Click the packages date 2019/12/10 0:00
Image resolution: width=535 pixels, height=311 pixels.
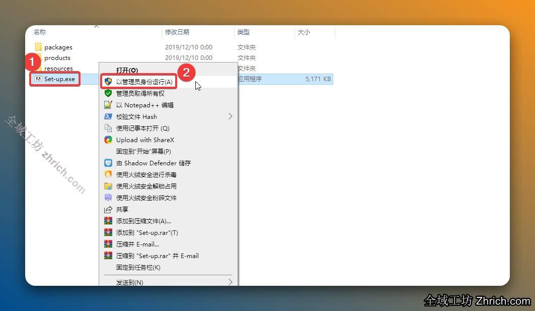click(189, 47)
